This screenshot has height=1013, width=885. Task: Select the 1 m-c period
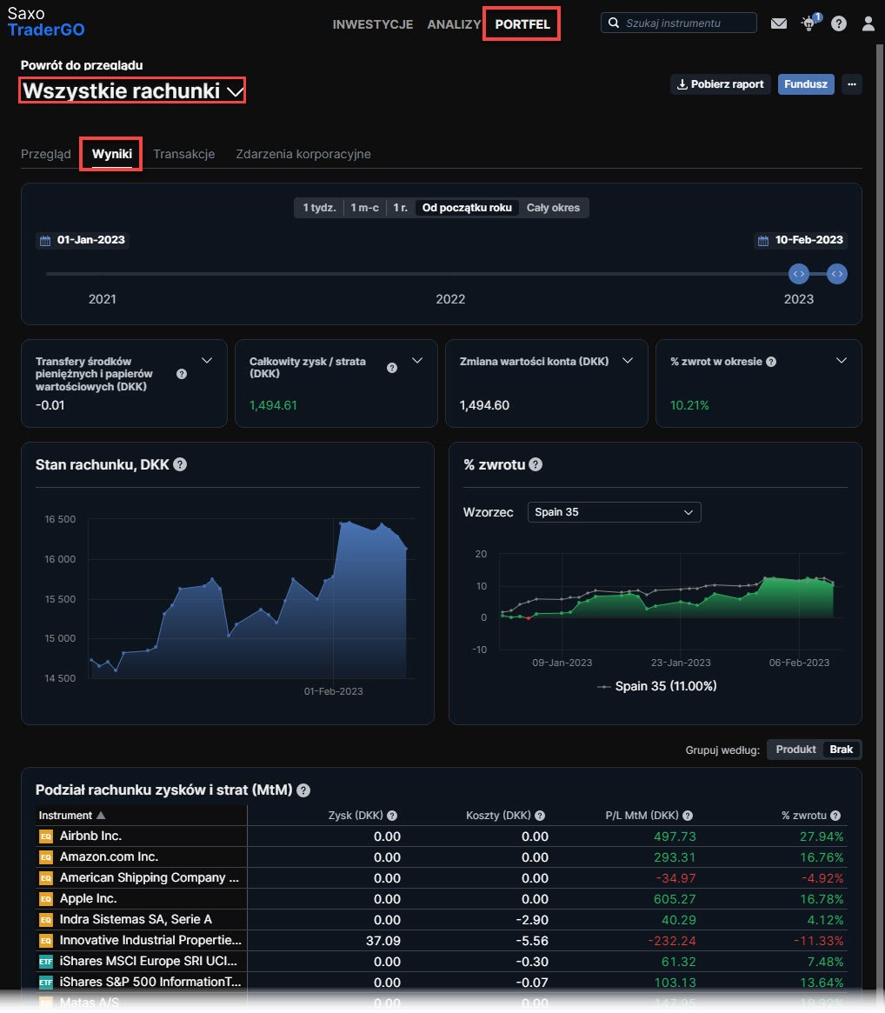364,208
